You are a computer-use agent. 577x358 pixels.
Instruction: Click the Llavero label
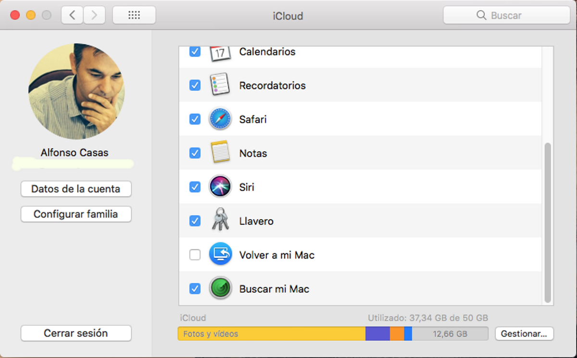pos(256,221)
